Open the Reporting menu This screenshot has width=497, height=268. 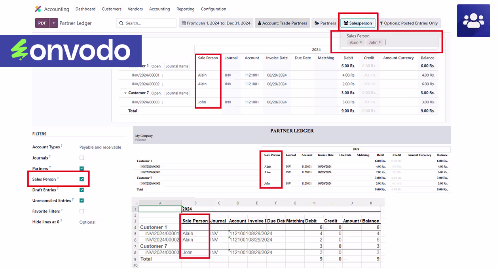(185, 9)
